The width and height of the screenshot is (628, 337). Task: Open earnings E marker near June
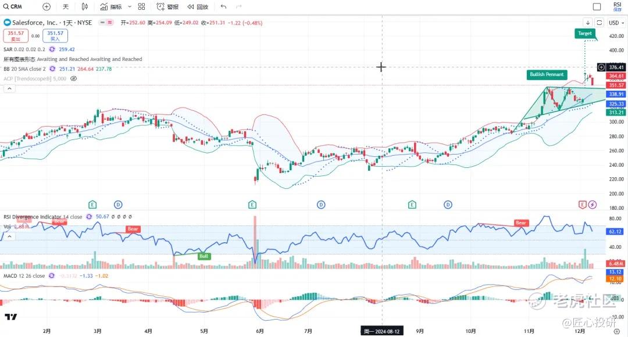[x=252, y=205]
